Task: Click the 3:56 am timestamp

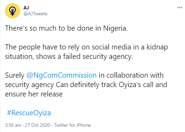Action: (13, 125)
